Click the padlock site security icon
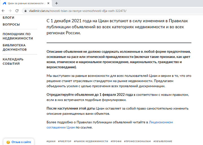The height and width of the screenshot is (145, 203). [x=25, y=11]
